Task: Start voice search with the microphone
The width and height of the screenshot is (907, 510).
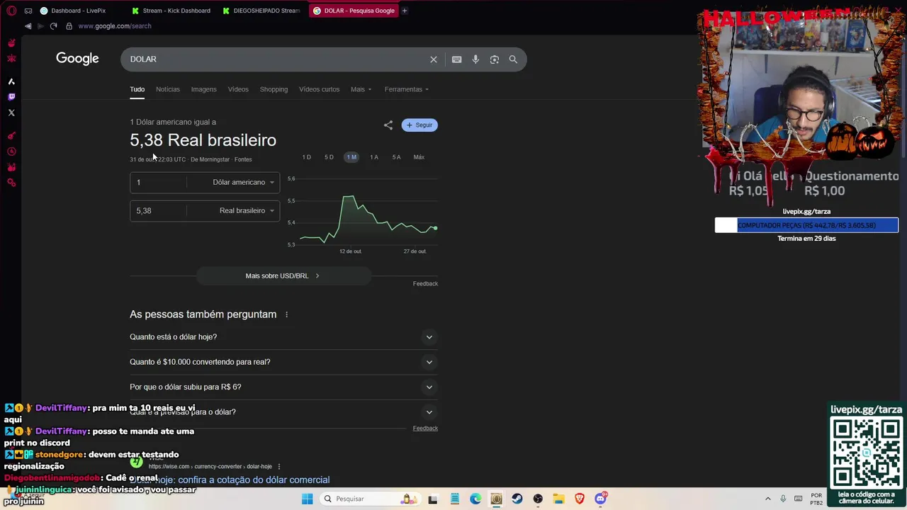Action: click(x=475, y=59)
